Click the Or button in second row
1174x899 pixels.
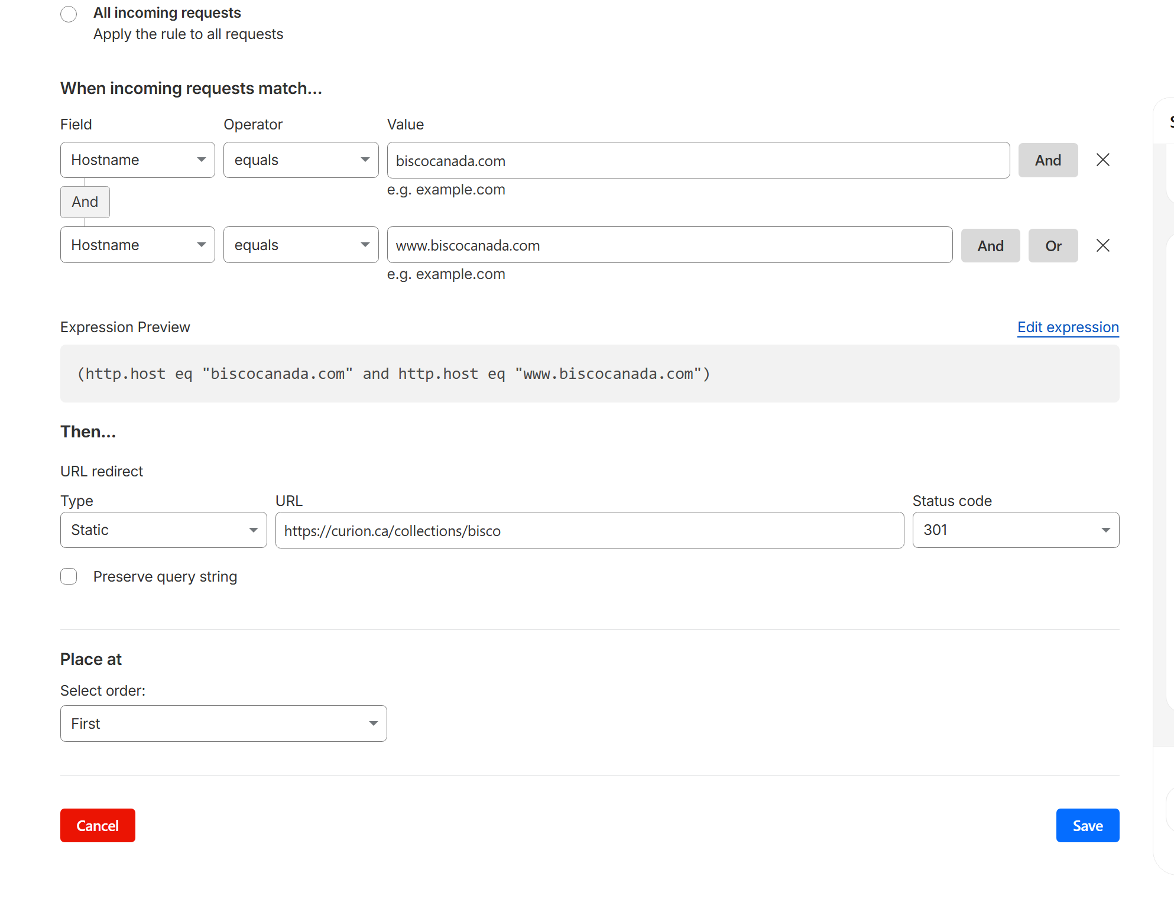[x=1053, y=246]
